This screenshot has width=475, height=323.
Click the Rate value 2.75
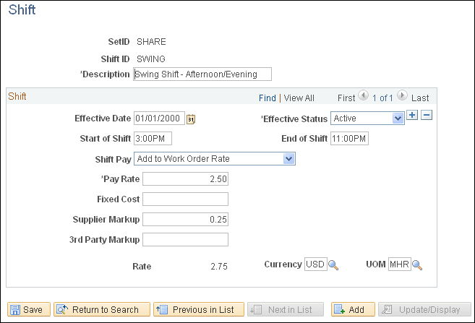pyautogui.click(x=219, y=267)
